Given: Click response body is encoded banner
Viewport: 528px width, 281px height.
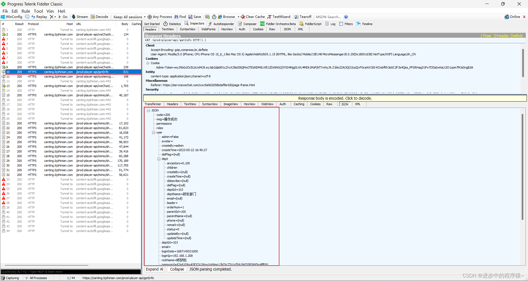Looking at the screenshot, I should pyautogui.click(x=335, y=98).
